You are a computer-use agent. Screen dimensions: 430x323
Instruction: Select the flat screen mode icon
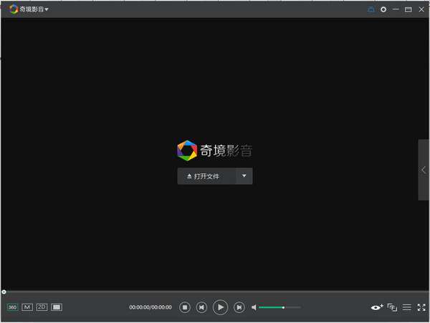[x=57, y=307]
